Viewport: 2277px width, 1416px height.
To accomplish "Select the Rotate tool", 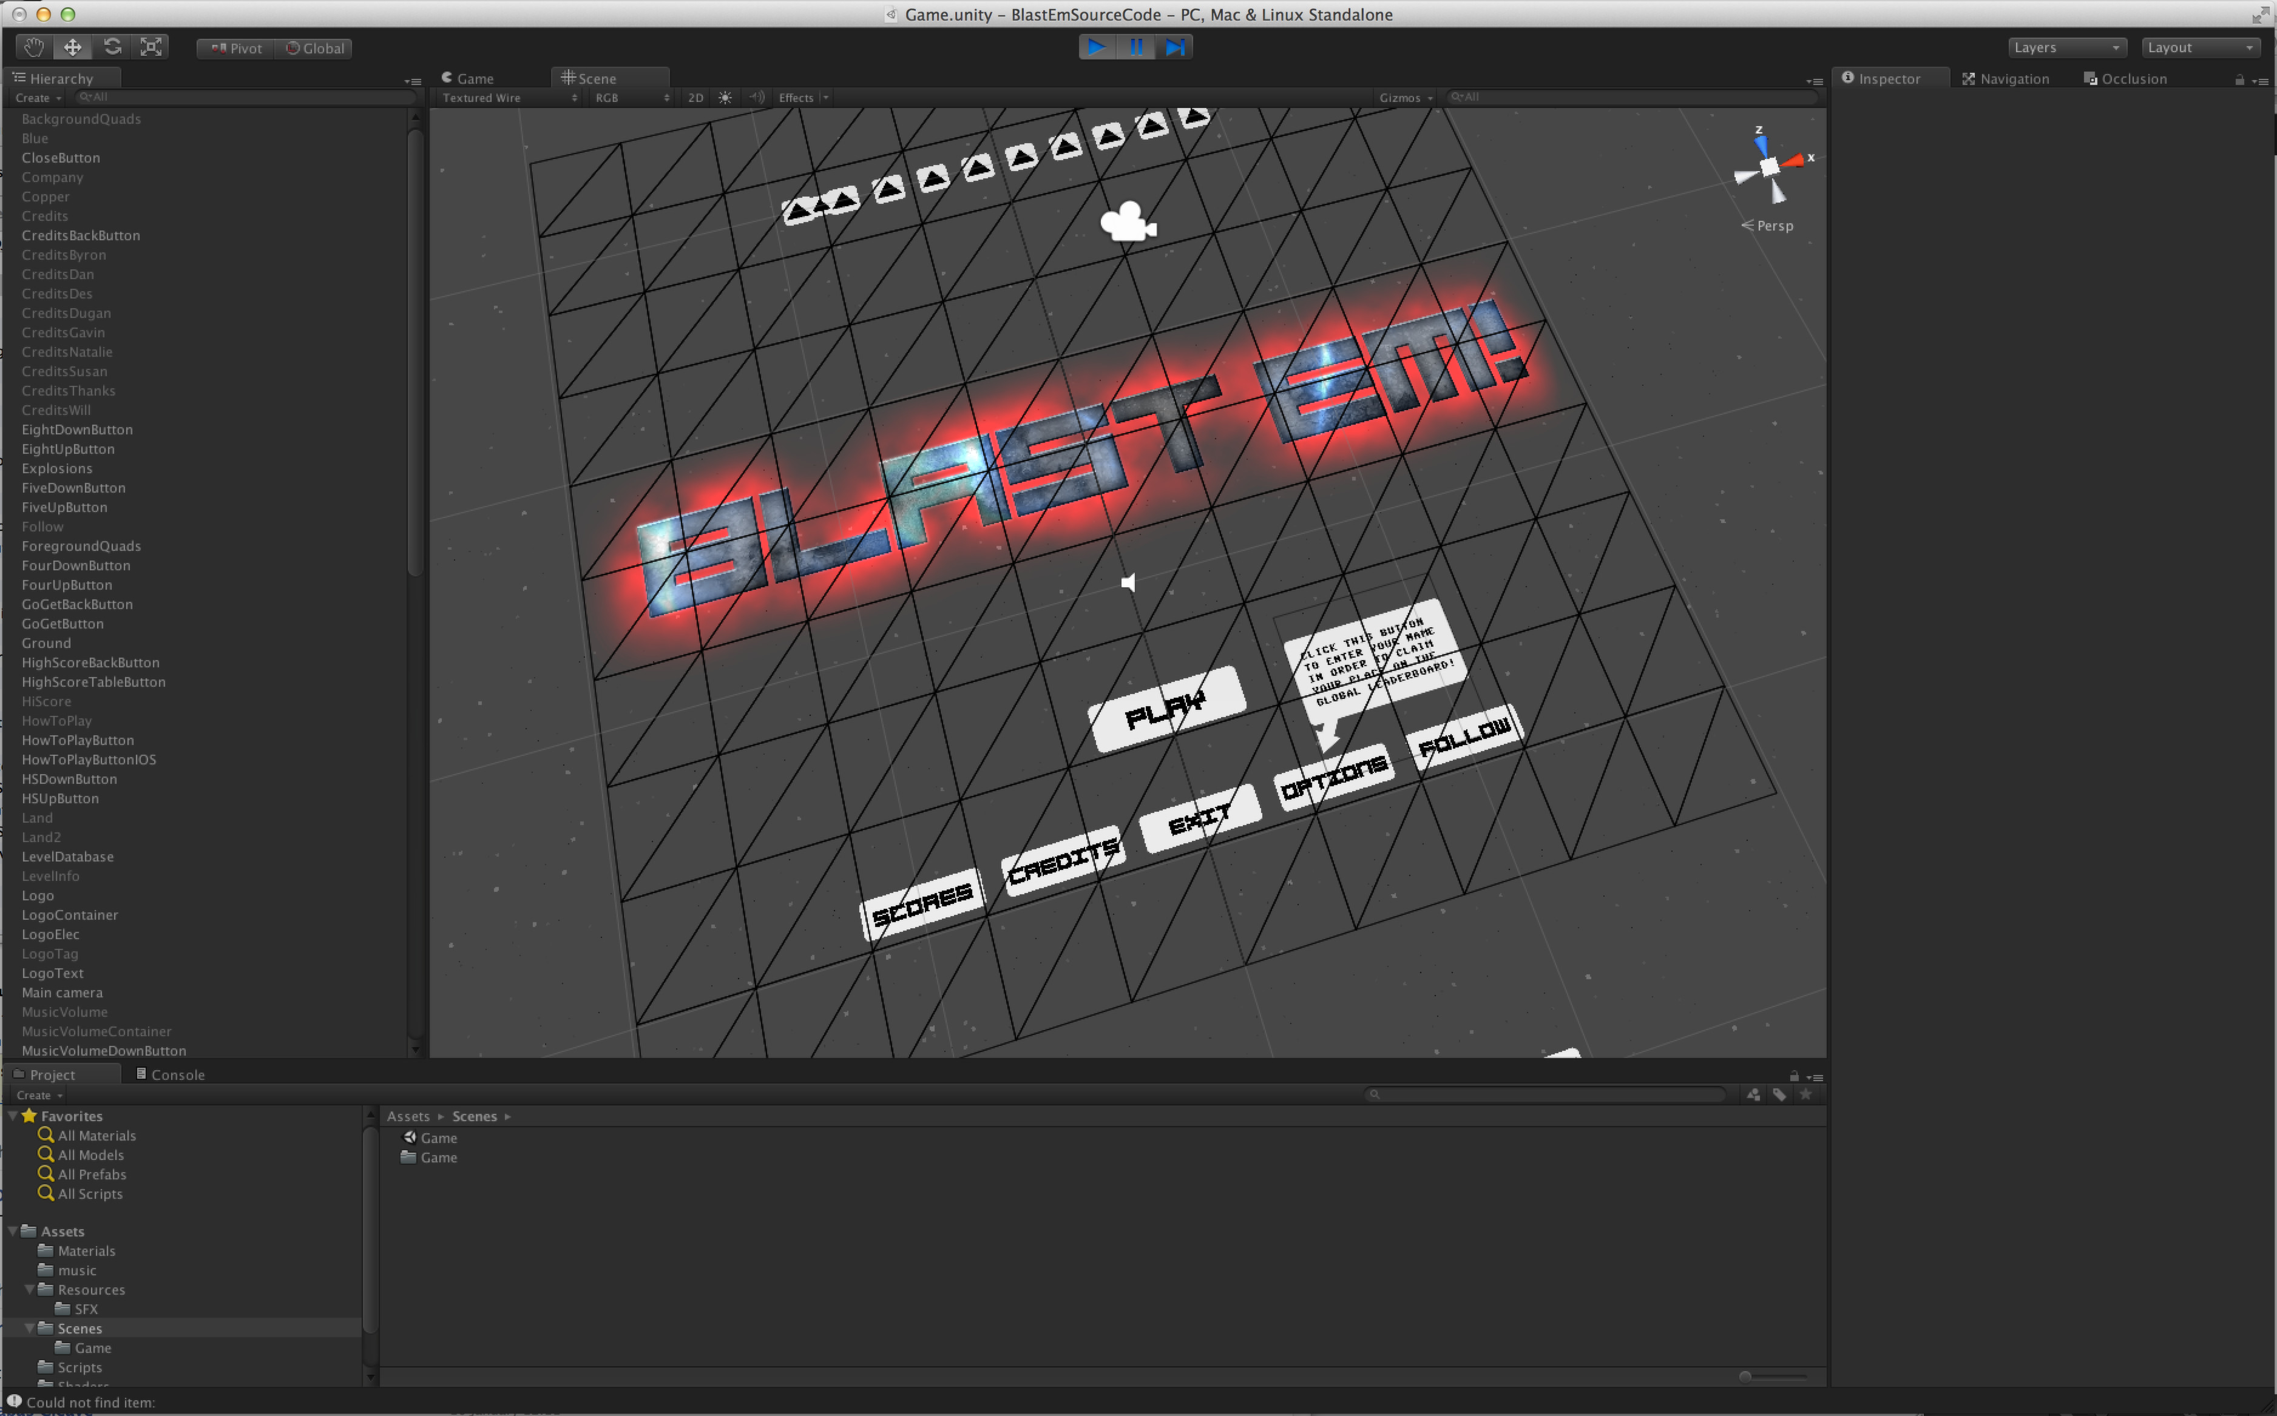I will (112, 46).
